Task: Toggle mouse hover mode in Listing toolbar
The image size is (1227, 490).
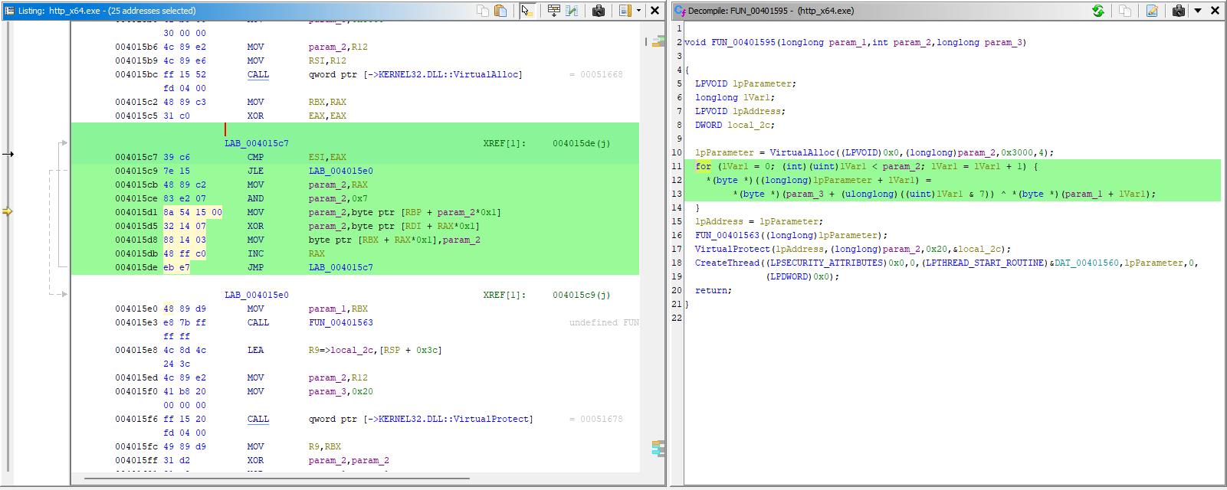Action: click(x=527, y=11)
